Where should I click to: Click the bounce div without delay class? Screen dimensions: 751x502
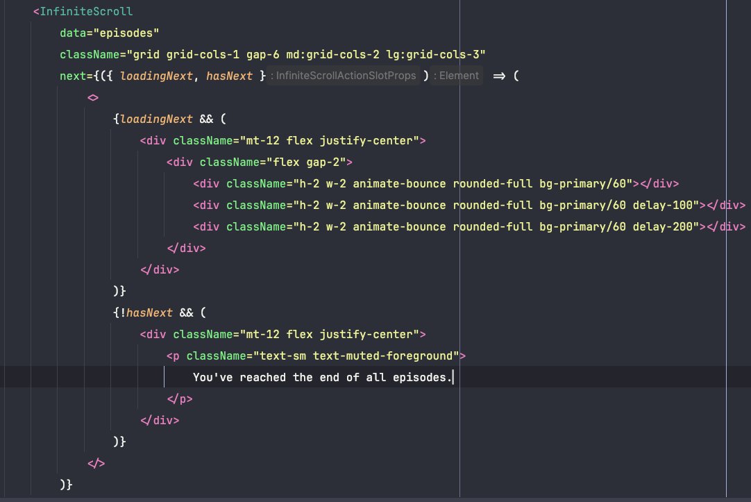pyautogui.click(x=436, y=184)
